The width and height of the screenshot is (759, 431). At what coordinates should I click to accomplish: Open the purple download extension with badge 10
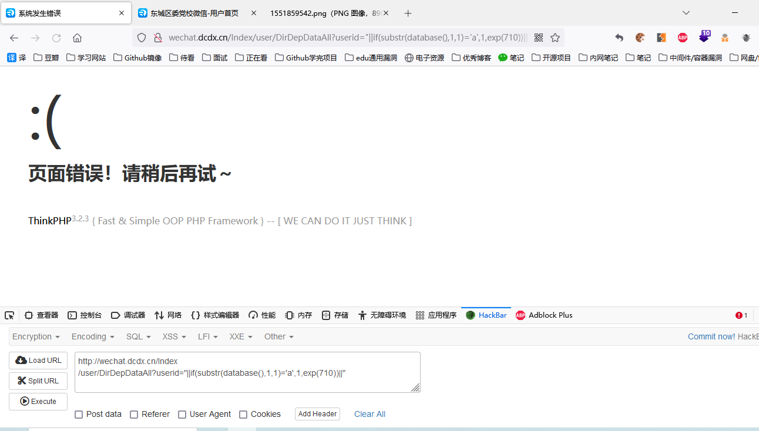(704, 36)
